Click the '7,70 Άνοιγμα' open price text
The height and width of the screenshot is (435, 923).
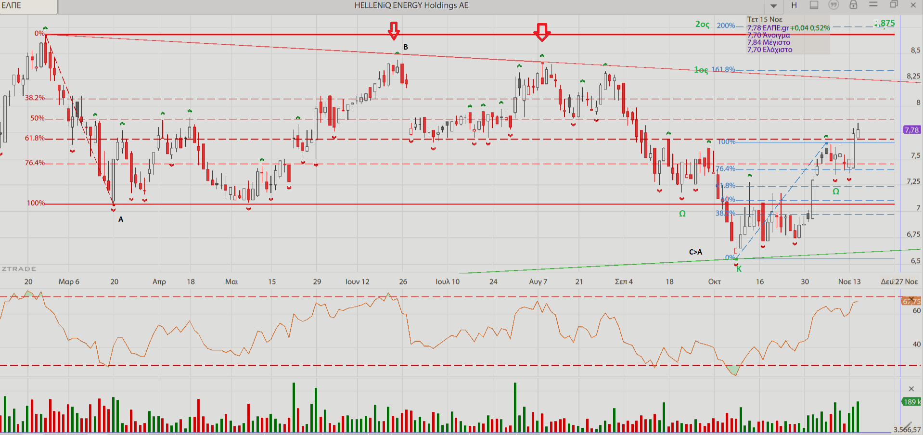pyautogui.click(x=769, y=35)
